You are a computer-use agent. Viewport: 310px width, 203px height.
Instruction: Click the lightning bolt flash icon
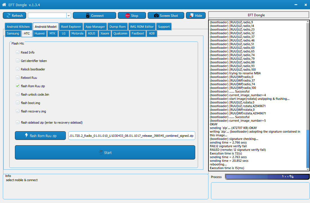[26, 135]
